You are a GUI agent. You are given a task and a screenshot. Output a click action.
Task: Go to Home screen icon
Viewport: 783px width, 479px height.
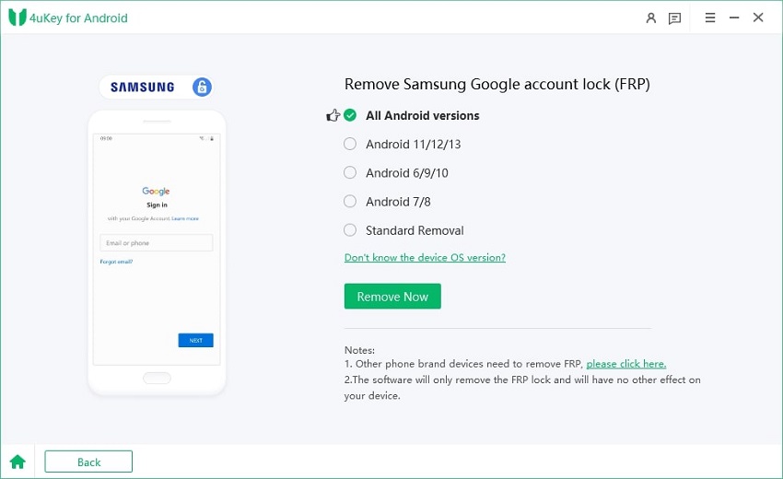click(18, 461)
